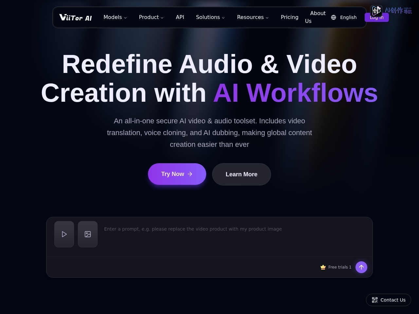Expand the Resources dropdown menu
This screenshot has height=314, width=419.
(253, 17)
